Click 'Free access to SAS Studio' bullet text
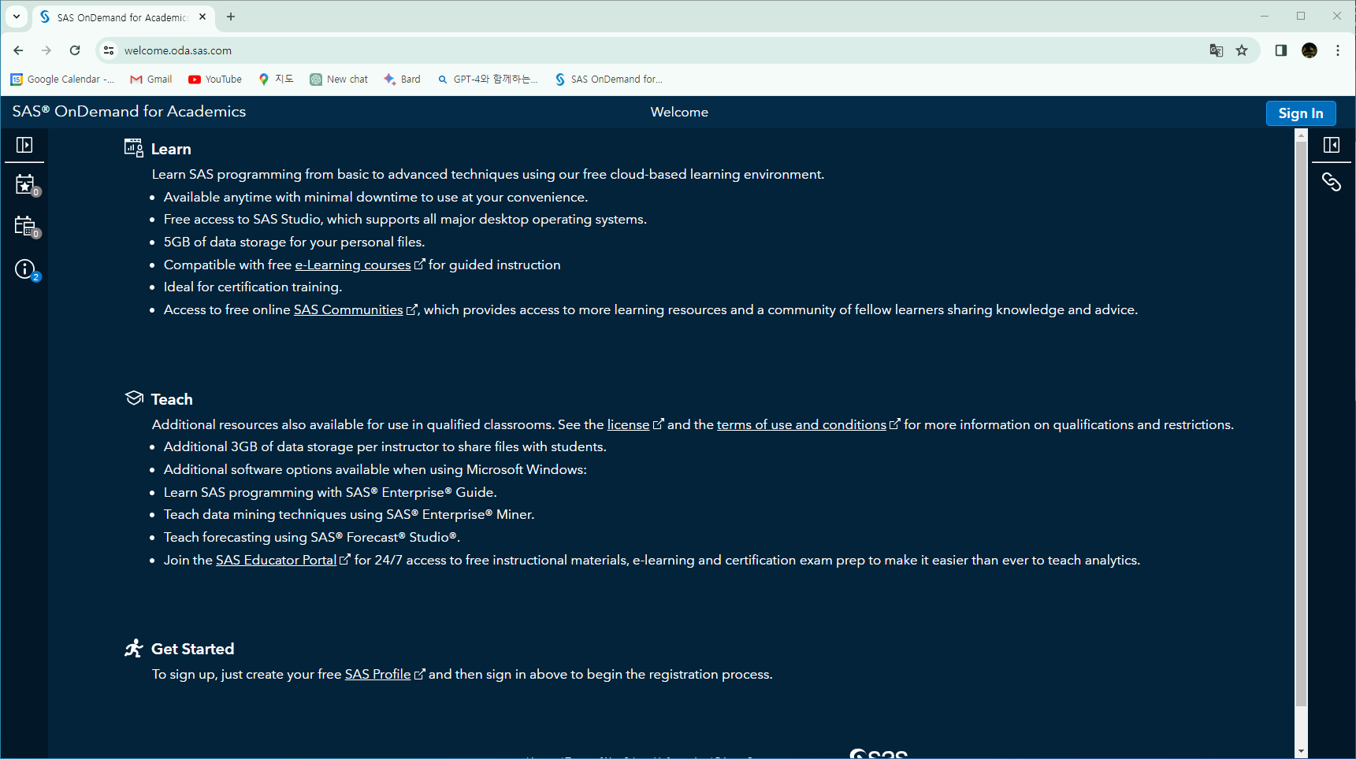Viewport: 1356px width, 759px height. click(x=405, y=219)
